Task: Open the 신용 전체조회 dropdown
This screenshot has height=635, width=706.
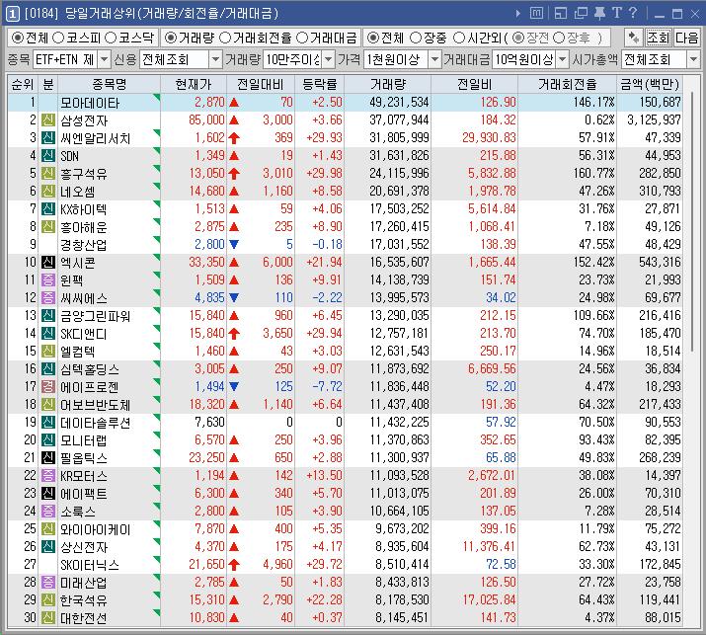Action: pyautogui.click(x=215, y=59)
